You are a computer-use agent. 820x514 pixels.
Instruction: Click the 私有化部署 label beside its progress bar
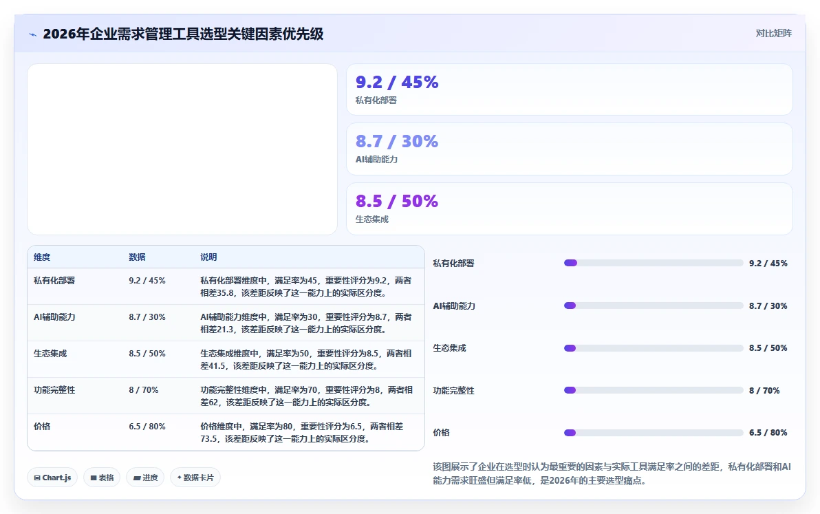point(453,264)
